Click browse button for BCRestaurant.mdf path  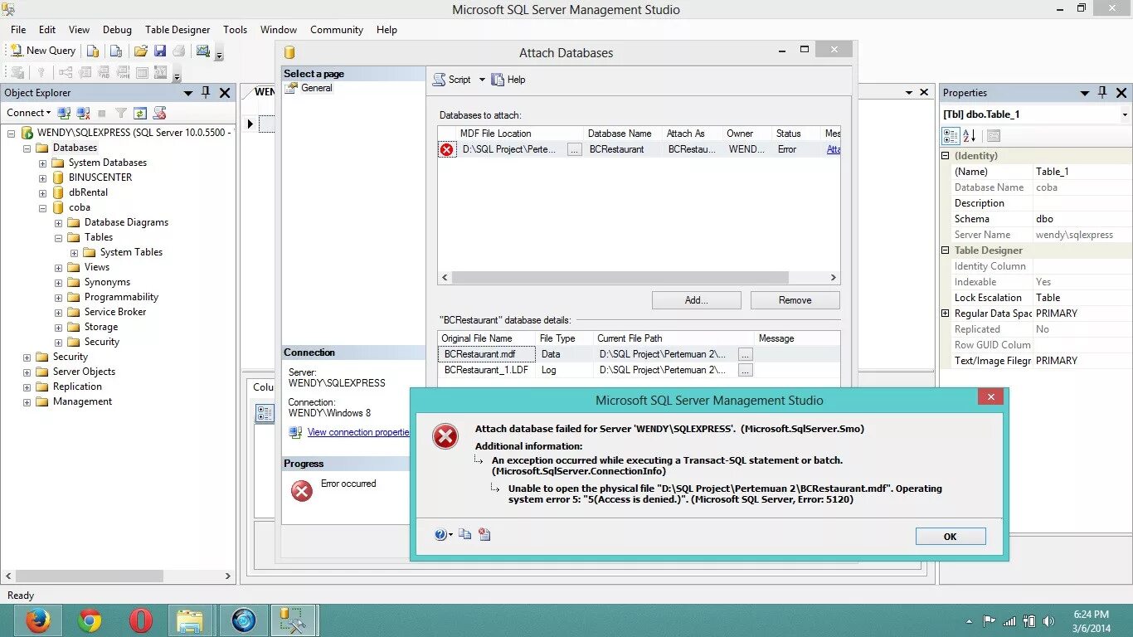coord(746,354)
